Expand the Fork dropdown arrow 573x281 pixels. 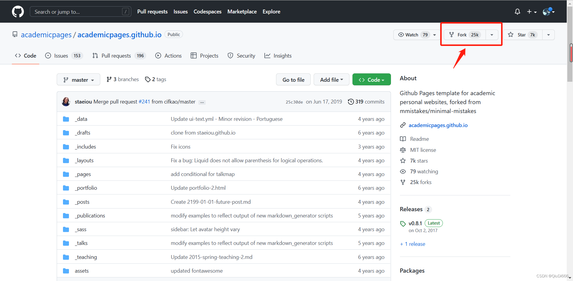[x=492, y=35]
